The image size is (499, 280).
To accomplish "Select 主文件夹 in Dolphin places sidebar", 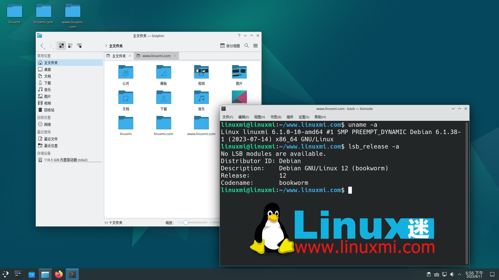I will click(70, 62).
